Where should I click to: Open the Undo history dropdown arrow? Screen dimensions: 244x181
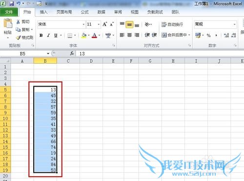[23, 3]
